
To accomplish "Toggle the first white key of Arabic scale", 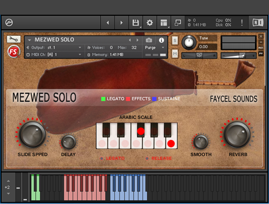I will click(102, 143).
